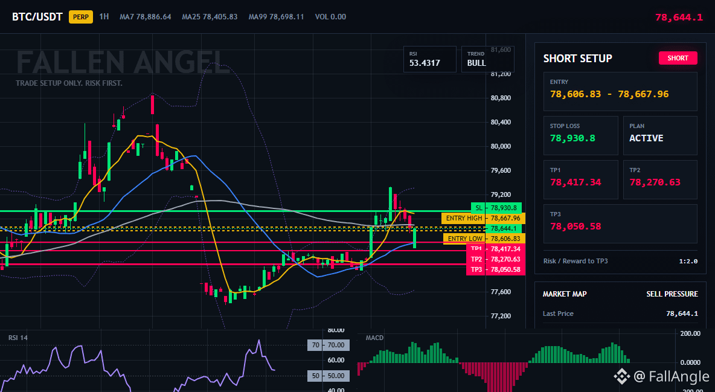Image resolution: width=715 pixels, height=392 pixels.
Task: Click the BTC/USDT pair title
Action: 37,17
